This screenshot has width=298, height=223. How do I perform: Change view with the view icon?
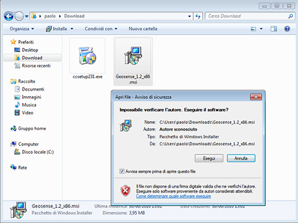(253, 29)
